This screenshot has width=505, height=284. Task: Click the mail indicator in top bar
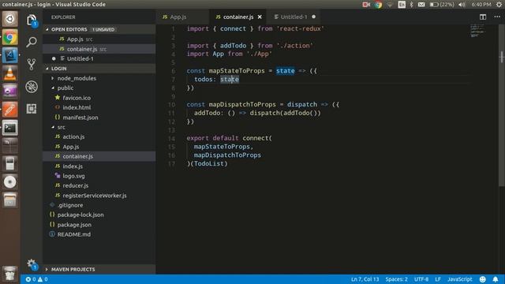tap(421, 5)
